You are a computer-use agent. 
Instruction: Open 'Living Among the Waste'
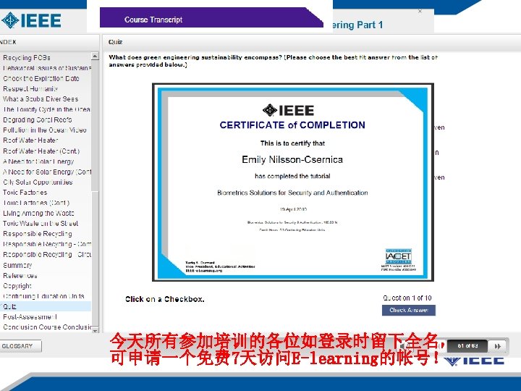(x=38, y=213)
